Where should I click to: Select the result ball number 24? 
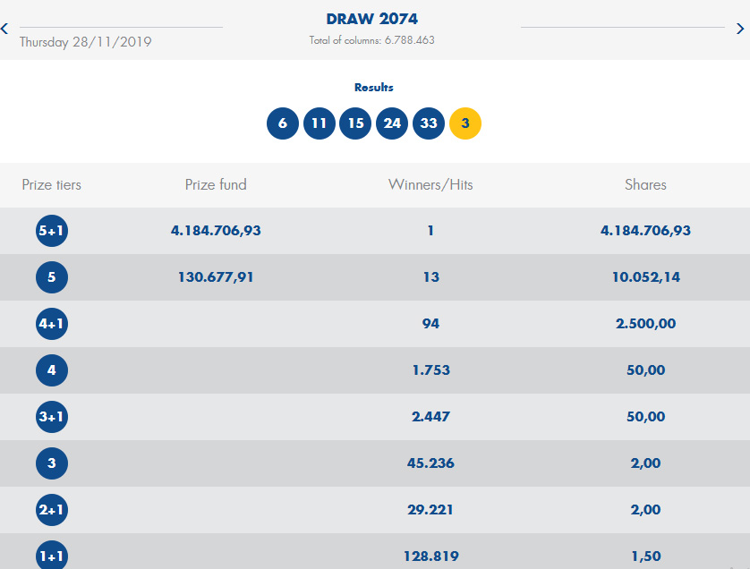tap(392, 123)
